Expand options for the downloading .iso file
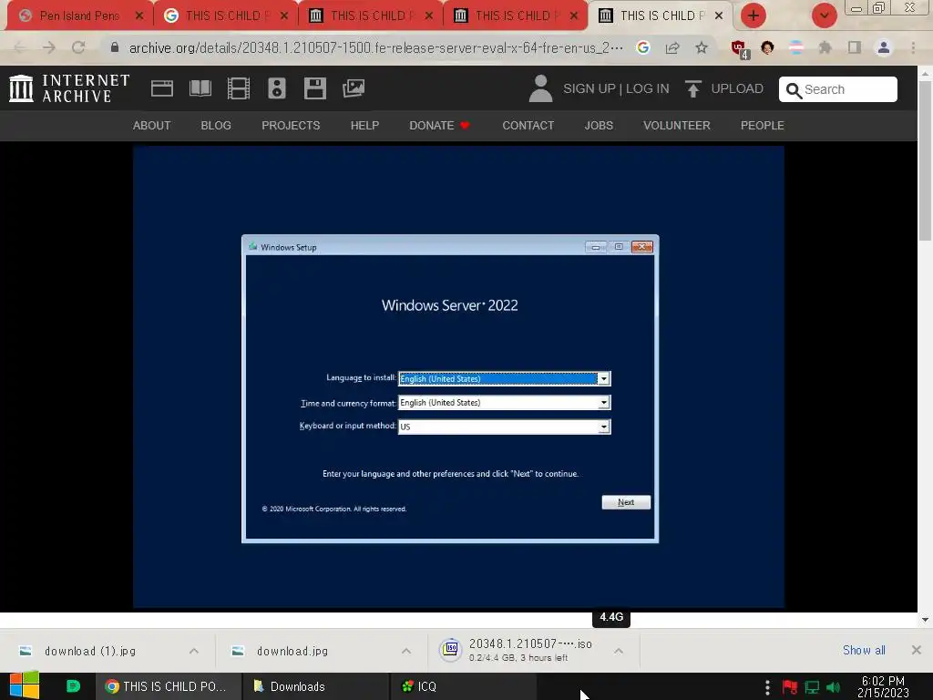The height and width of the screenshot is (700, 933). (619, 651)
